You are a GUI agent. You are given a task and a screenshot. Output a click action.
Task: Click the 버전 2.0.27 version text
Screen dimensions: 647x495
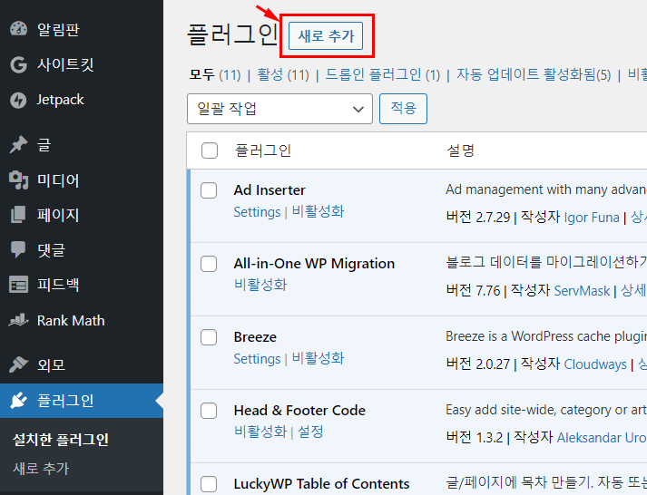click(478, 364)
